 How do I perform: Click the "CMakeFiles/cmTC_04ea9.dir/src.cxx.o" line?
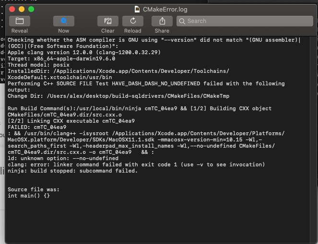(65, 115)
